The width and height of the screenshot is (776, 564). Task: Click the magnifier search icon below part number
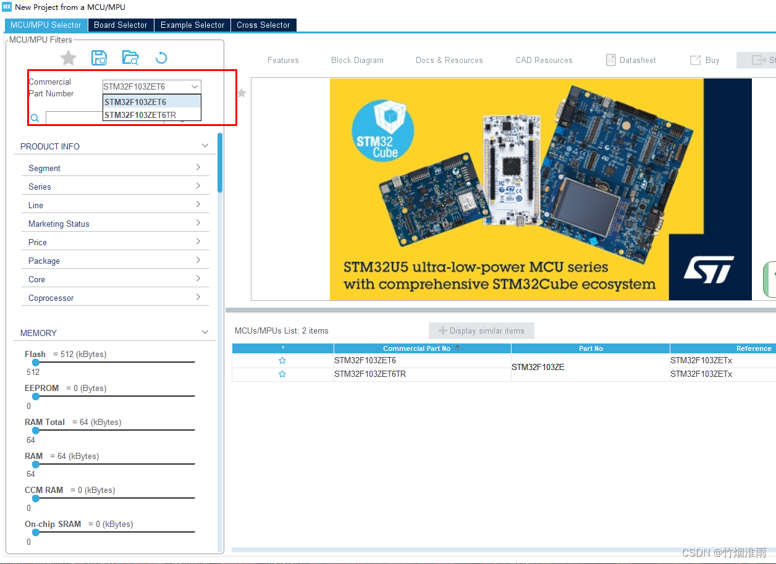(35, 118)
